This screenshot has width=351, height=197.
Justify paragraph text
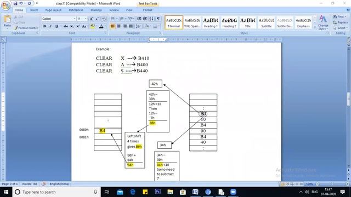(131, 26)
